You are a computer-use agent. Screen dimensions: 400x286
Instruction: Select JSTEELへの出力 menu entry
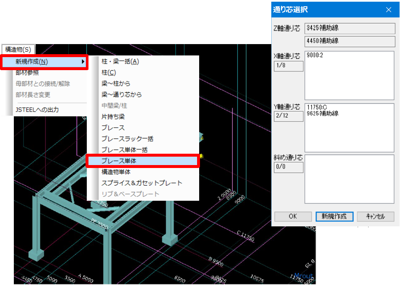37,110
